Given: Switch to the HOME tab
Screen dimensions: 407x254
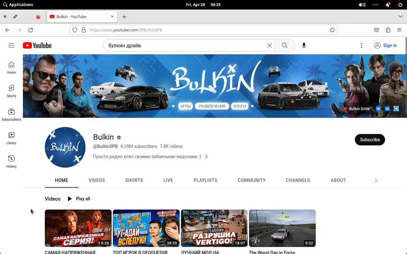Looking at the screenshot, I should 62,180.
